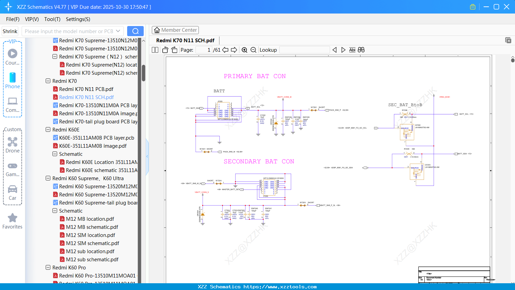Image resolution: width=515 pixels, height=290 pixels.
Task: Click the Lookup text field
Action: [x=304, y=50]
